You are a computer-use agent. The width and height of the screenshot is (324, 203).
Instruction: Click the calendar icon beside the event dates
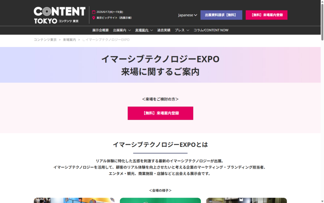(x=94, y=12)
